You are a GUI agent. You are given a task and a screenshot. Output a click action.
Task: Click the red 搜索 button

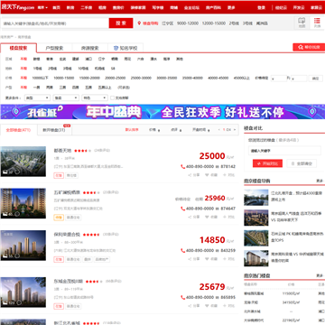121,23
